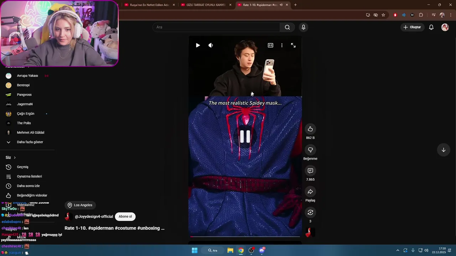Open Geçmiş watch history
The height and width of the screenshot is (256, 456).
tap(22, 167)
